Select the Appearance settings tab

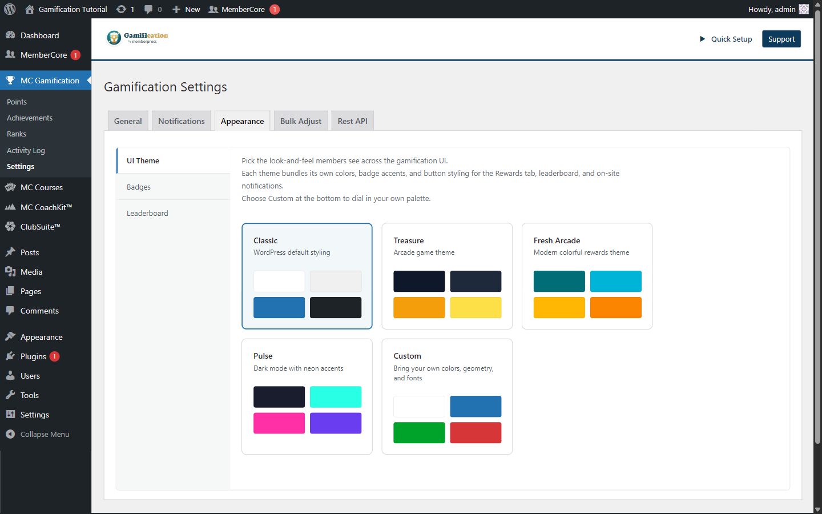(x=243, y=121)
